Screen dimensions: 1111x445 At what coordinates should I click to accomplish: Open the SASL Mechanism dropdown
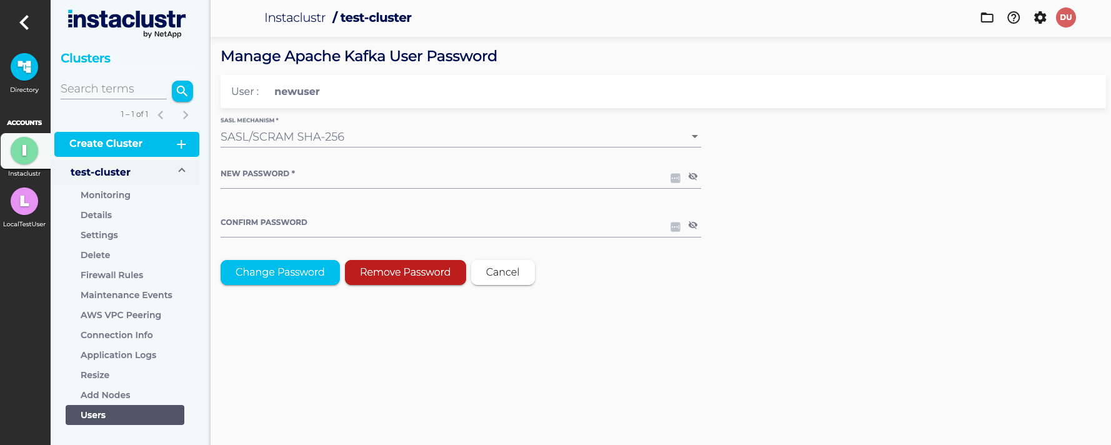460,137
